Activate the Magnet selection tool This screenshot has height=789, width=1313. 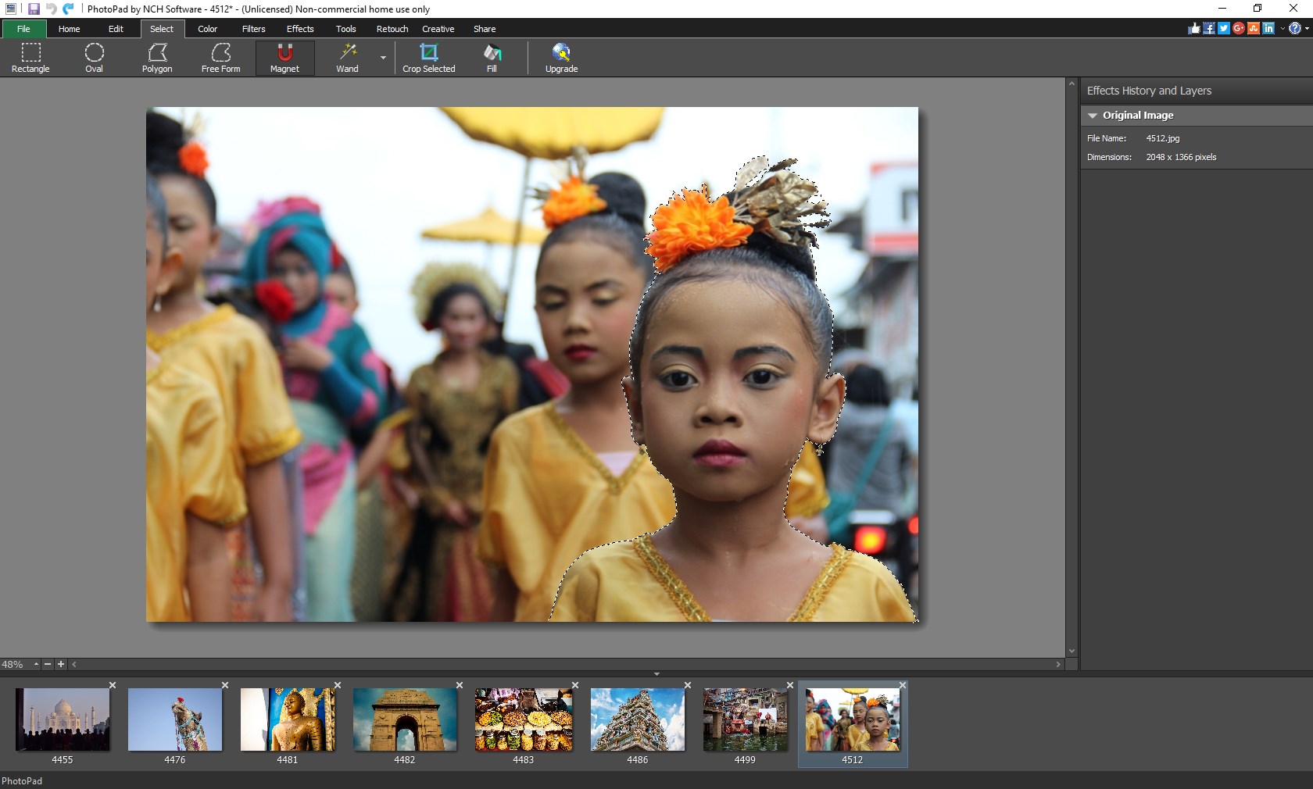[284, 57]
